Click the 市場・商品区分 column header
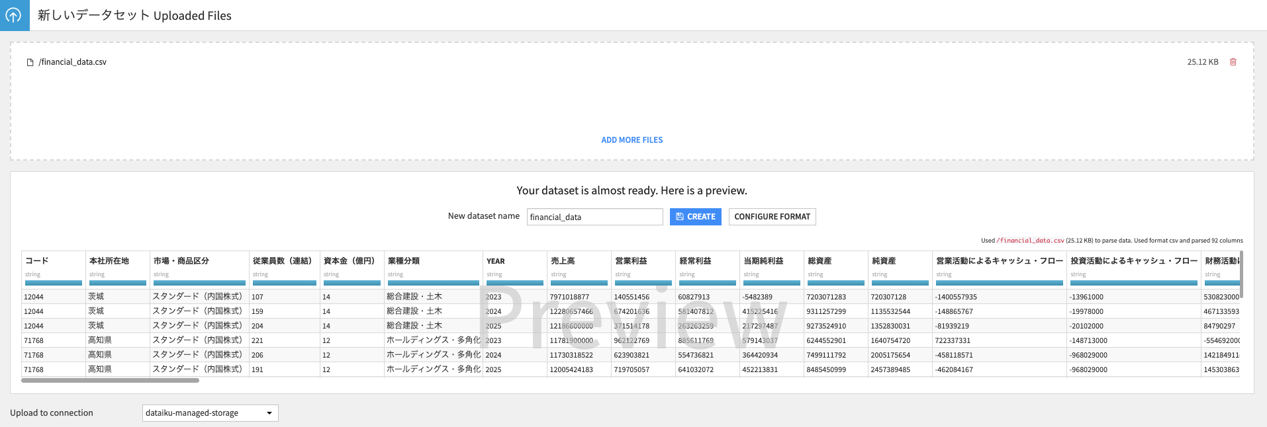The height and width of the screenshot is (427, 1267). (x=181, y=261)
